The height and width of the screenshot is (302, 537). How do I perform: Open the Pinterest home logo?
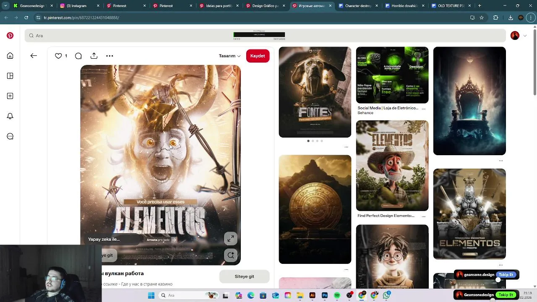point(10,36)
